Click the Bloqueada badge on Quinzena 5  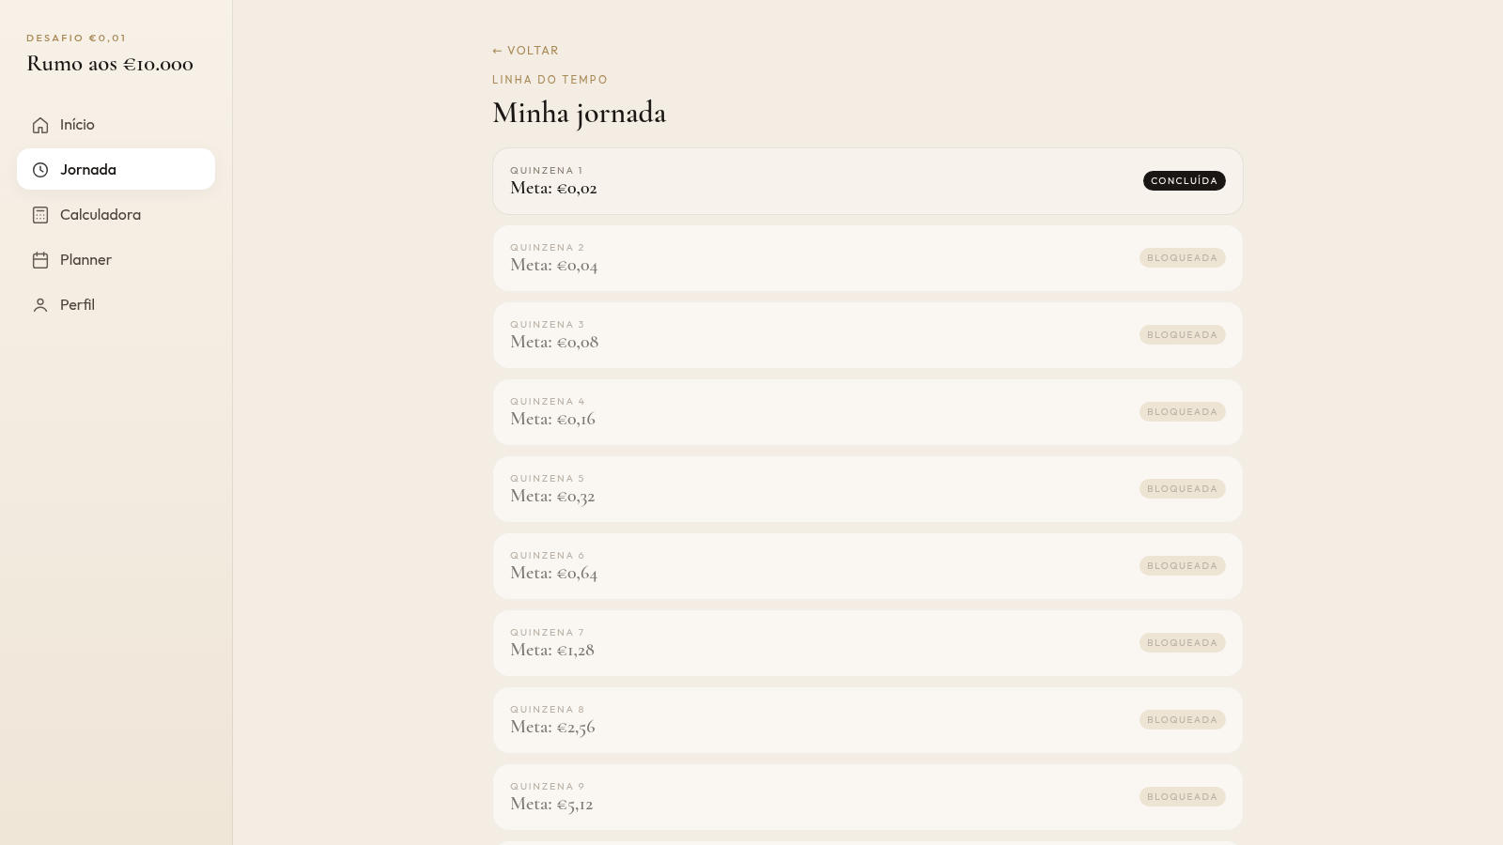pos(1182,488)
